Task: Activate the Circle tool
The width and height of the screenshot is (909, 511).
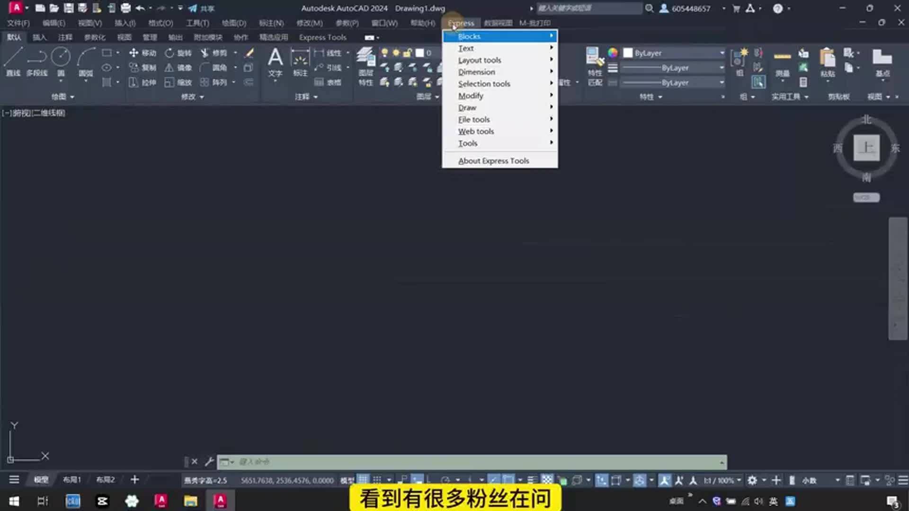Action: pyautogui.click(x=61, y=58)
